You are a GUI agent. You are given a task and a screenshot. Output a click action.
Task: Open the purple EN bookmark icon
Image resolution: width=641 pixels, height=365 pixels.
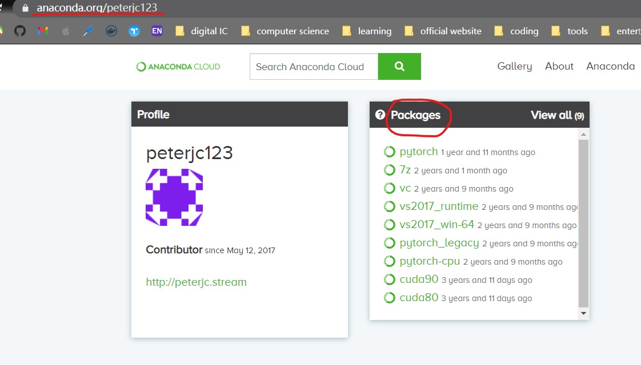[x=157, y=31]
